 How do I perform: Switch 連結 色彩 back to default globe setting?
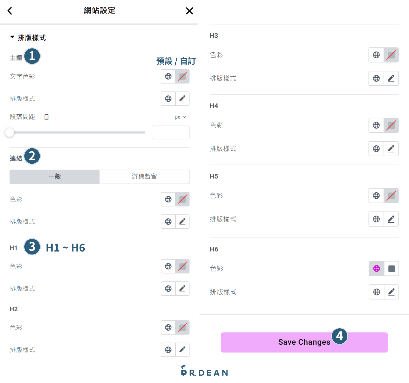(x=168, y=199)
